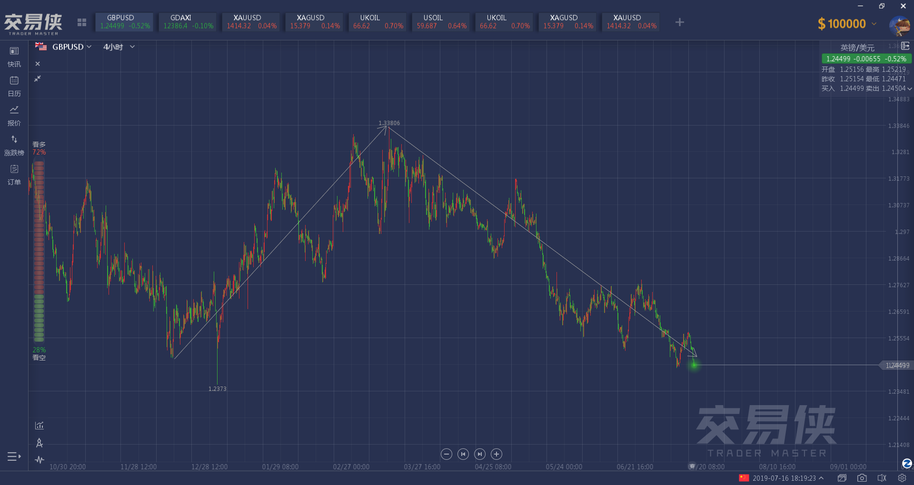Viewport: 914px width, 485px height.
Task: Toggle the collapse chart arrows icon
Action: (x=38, y=78)
